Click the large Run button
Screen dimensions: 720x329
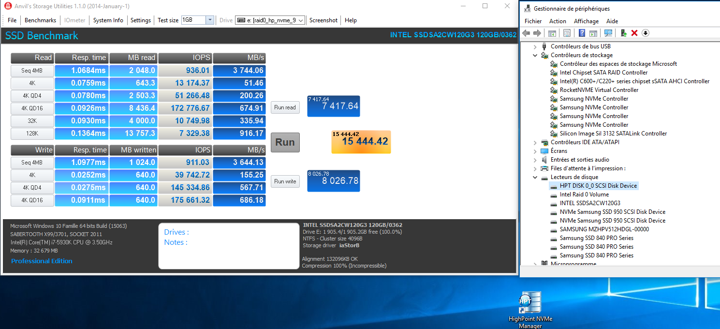(285, 142)
